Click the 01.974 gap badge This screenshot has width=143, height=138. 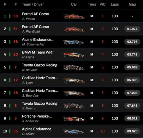tap(132, 29)
